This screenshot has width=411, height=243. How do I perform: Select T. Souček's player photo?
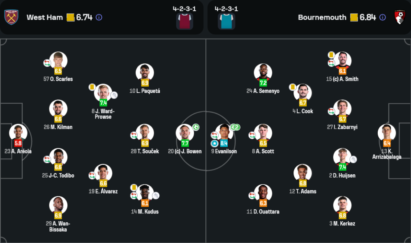[145, 132]
